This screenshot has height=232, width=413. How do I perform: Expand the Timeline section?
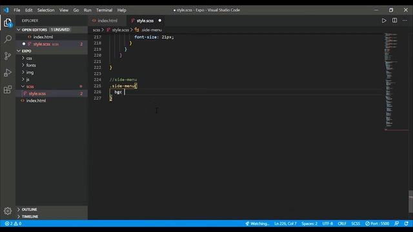[52, 217]
